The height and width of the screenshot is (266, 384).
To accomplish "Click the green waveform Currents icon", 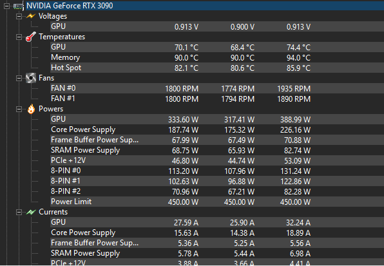I will pyautogui.click(x=31, y=212).
